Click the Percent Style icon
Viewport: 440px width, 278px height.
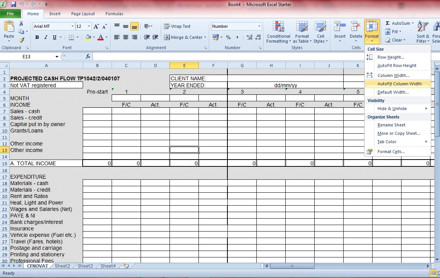click(x=228, y=37)
